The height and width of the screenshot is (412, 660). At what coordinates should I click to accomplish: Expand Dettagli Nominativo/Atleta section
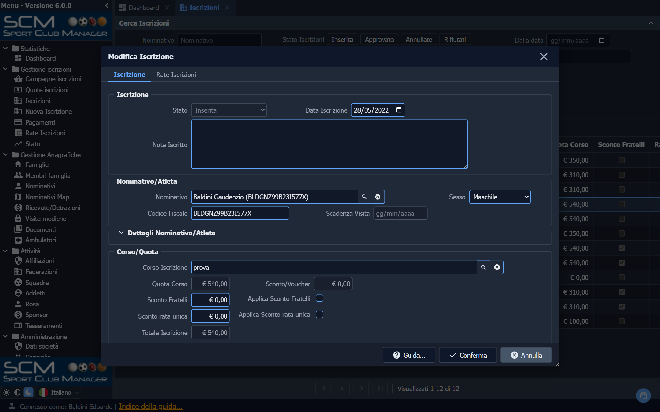[x=121, y=233]
